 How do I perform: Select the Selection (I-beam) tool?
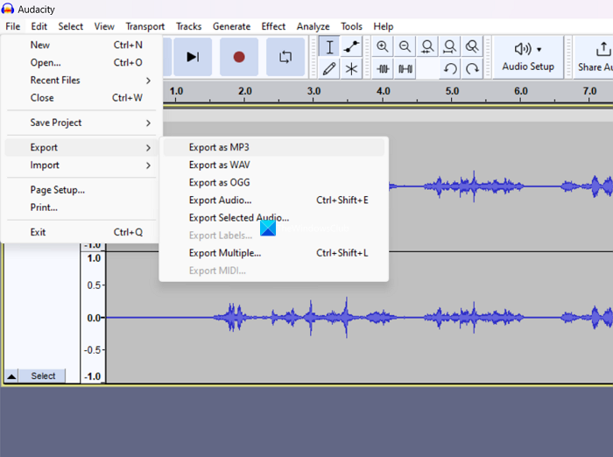tap(329, 47)
